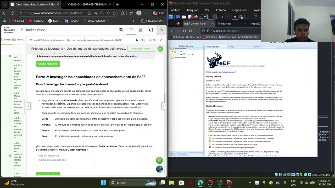Image resolution: width=335 pixels, height=188 pixels.
Task: Close the Hacker ético course panel
Action: point(161,30)
